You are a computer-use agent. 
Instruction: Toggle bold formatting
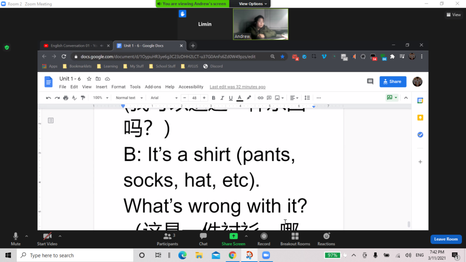point(213,98)
